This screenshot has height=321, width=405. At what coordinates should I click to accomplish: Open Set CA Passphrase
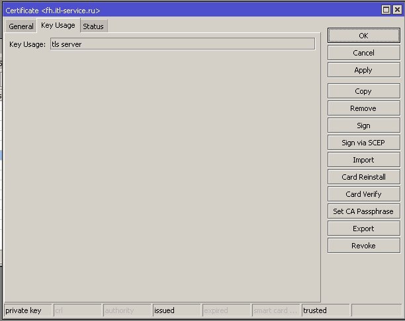pos(364,211)
